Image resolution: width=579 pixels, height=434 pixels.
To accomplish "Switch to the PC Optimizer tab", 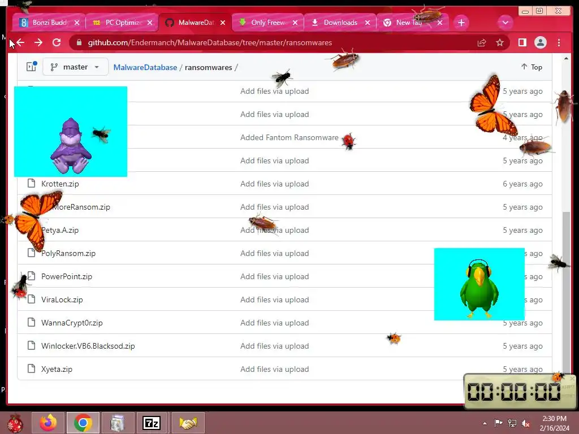I will [122, 23].
